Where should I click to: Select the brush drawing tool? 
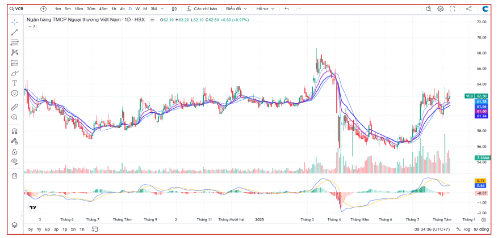[15, 73]
